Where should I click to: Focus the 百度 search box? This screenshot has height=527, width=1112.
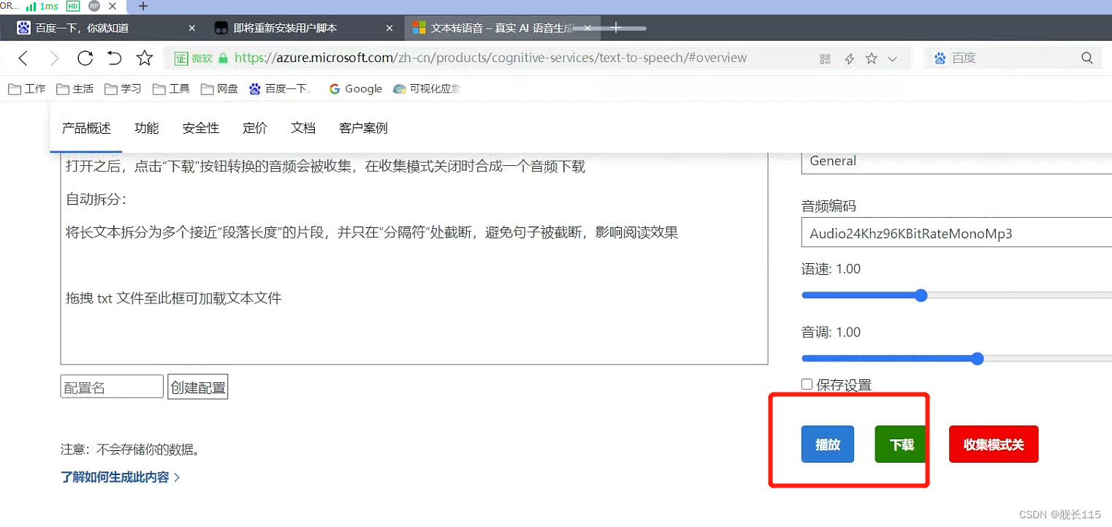pos(1012,58)
